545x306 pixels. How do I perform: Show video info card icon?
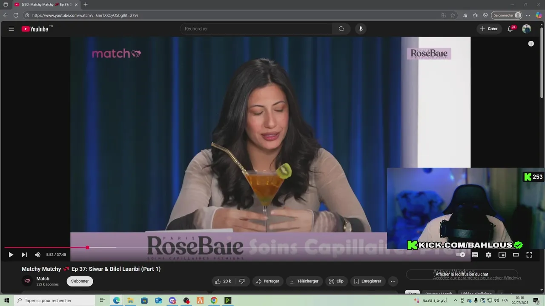(531, 44)
